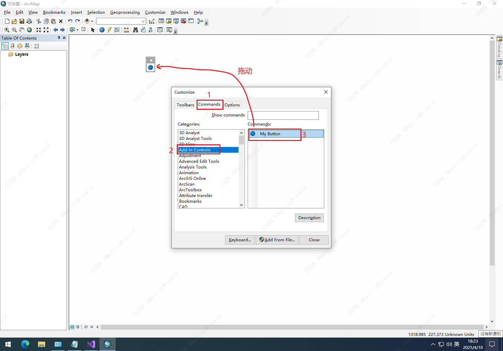
Task: Open an existing map document
Action: click(14, 21)
